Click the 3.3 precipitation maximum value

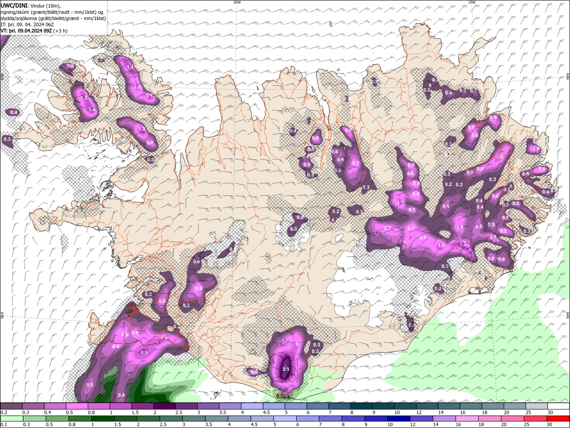[x=286, y=370]
